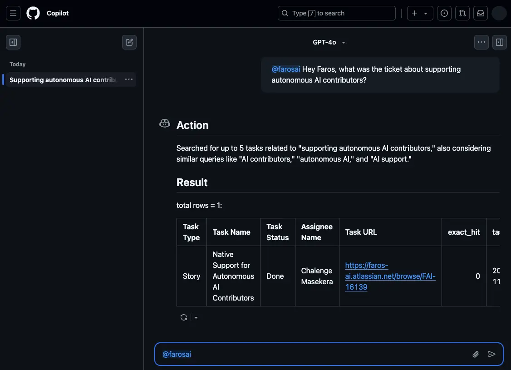Open the FAI-16139 Atlassian ticket link
This screenshot has width=511, height=370.
[389, 276]
